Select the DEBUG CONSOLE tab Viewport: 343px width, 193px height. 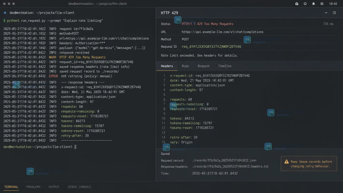[79, 187]
